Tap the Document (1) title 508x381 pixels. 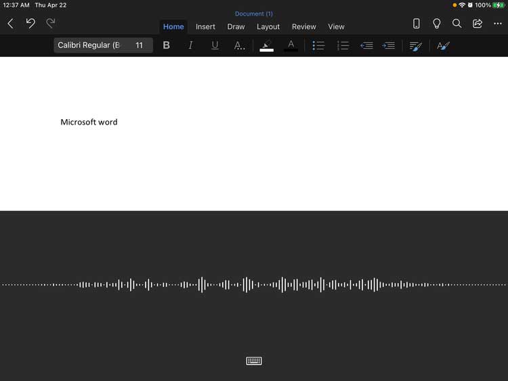coord(254,14)
